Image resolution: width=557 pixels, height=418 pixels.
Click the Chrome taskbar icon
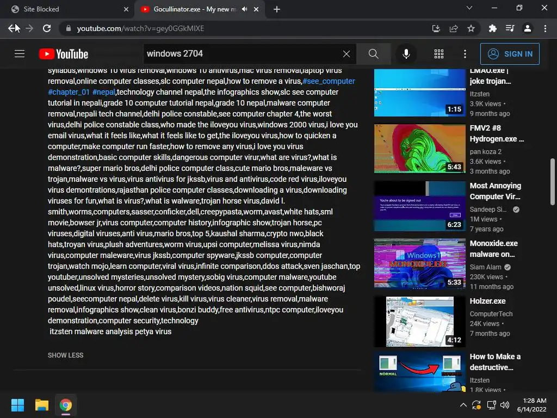[x=66, y=405]
